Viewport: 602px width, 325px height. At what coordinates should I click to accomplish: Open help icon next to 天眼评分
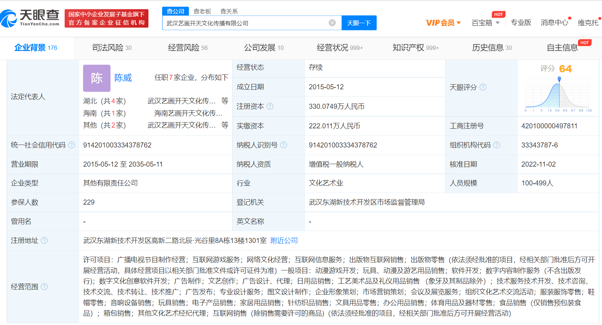tap(483, 87)
